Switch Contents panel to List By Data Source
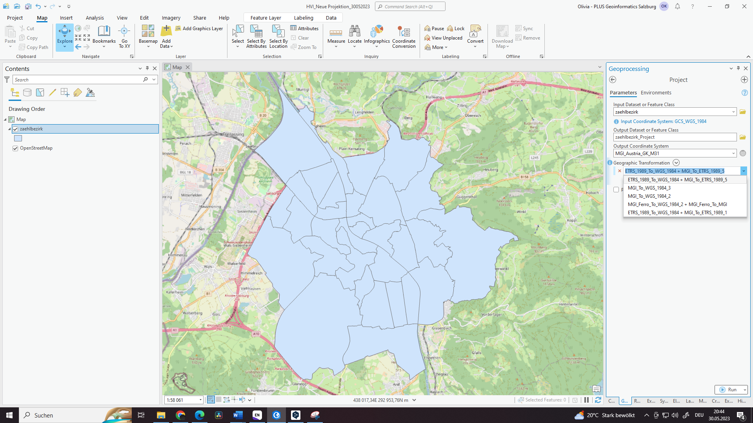Screen dimensions: 753x423 coord(27,92)
